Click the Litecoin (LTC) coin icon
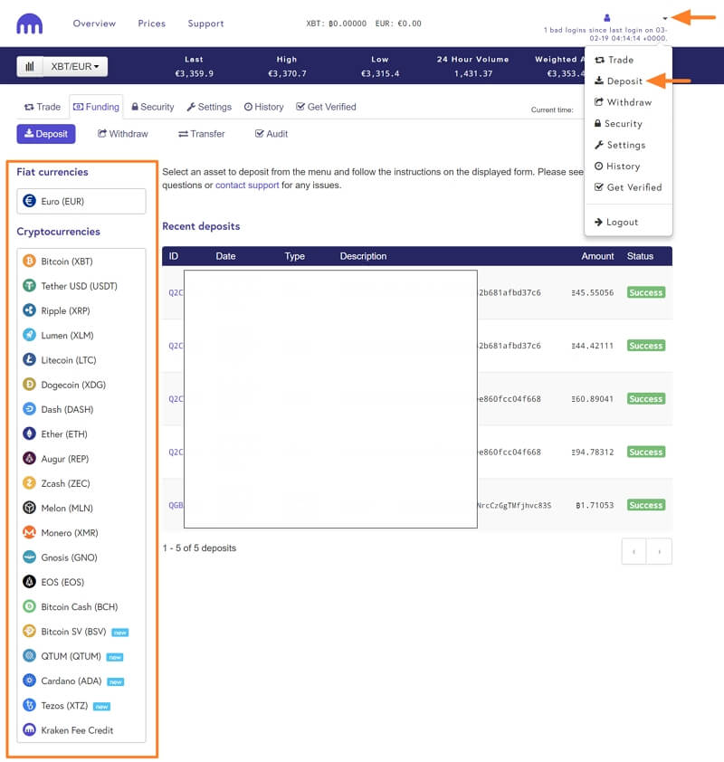The height and width of the screenshot is (762, 724). [x=30, y=359]
